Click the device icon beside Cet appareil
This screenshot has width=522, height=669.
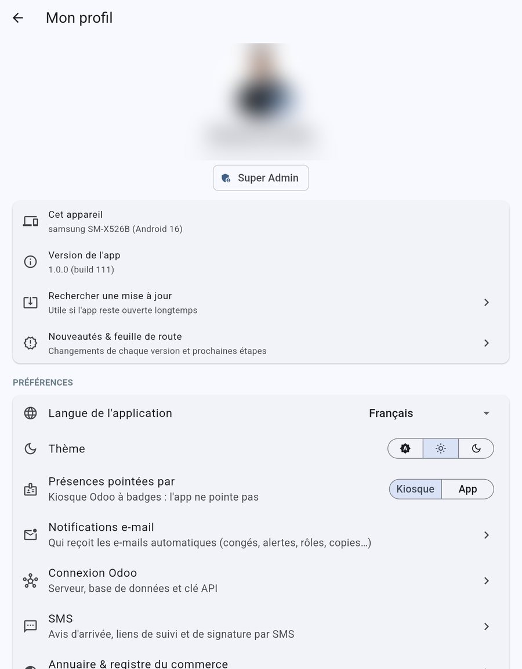[x=30, y=221]
